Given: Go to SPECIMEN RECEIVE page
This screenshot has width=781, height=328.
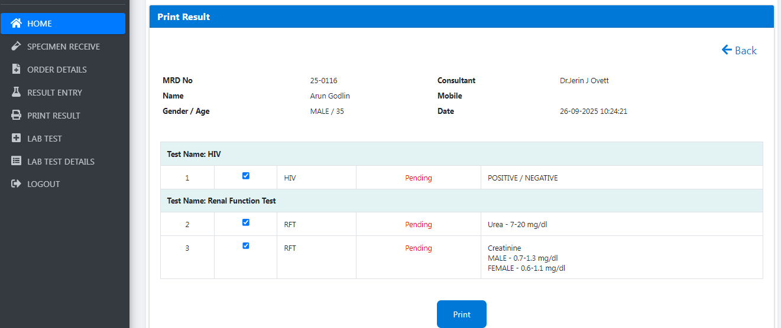Looking at the screenshot, I should [63, 47].
